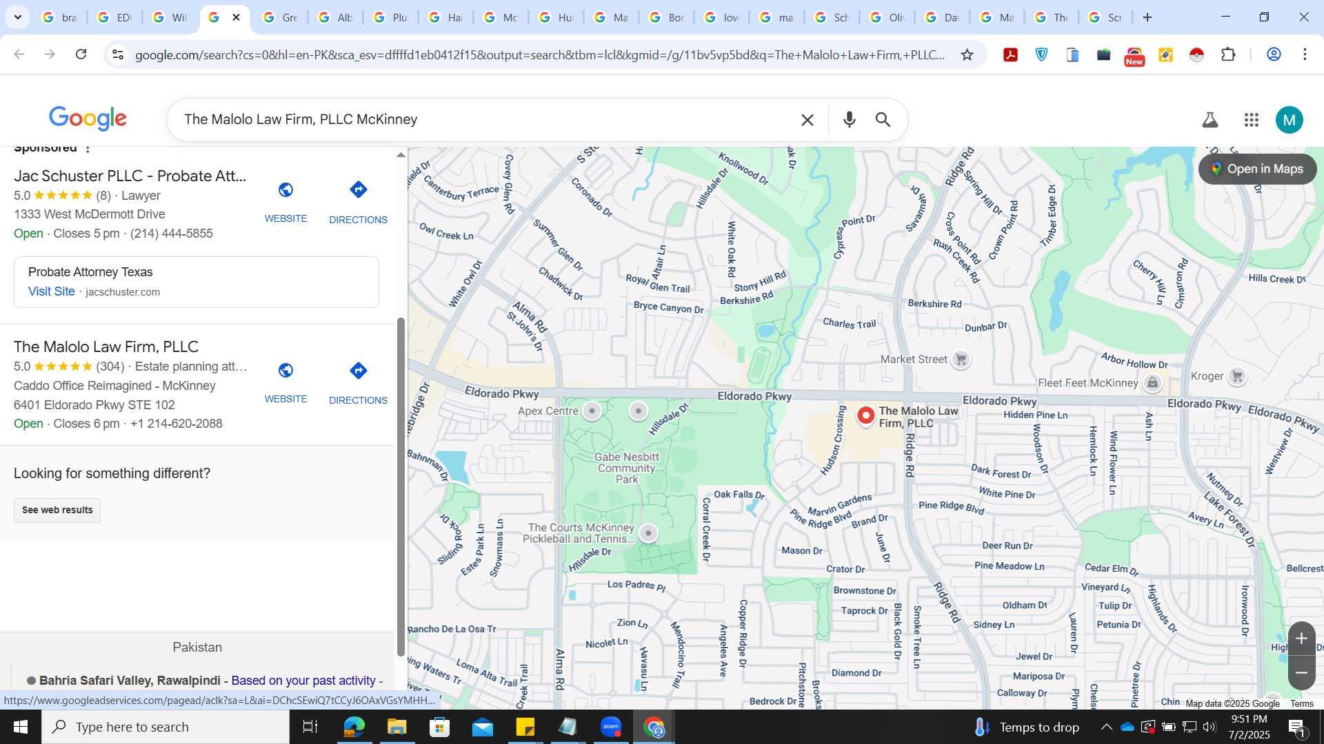
Task: Launch Microsoft Edge from taskbar
Action: click(x=354, y=727)
